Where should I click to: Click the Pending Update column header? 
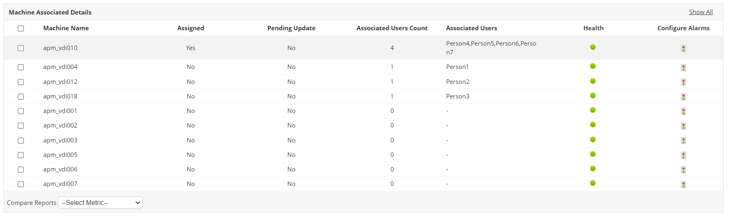click(x=291, y=28)
